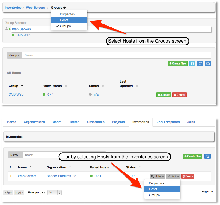Choose Hosts in the Edit dropdown menu
Viewport: 220px width, 205px height.
point(162,189)
